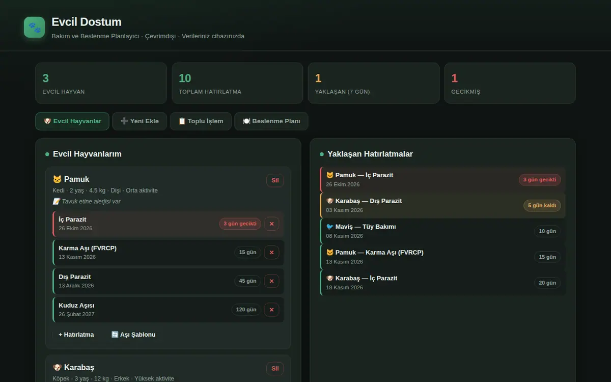611x382 pixels.
Task: Switch to the Evcil Hayvanlar tab
Action: [72, 121]
